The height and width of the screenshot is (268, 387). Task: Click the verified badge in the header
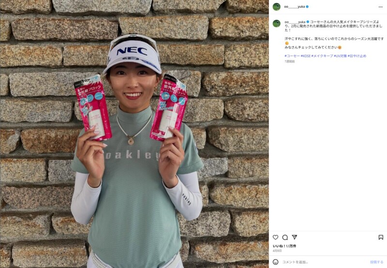pos(307,7)
